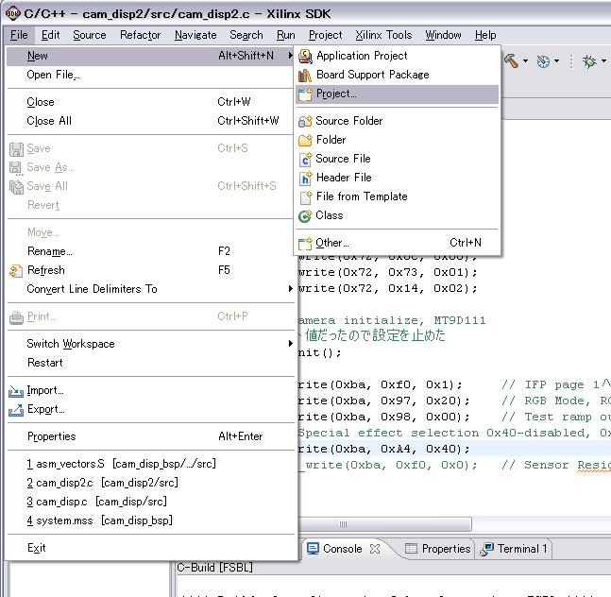Open Properties from File menu
The height and width of the screenshot is (597, 611).
[x=150, y=436]
